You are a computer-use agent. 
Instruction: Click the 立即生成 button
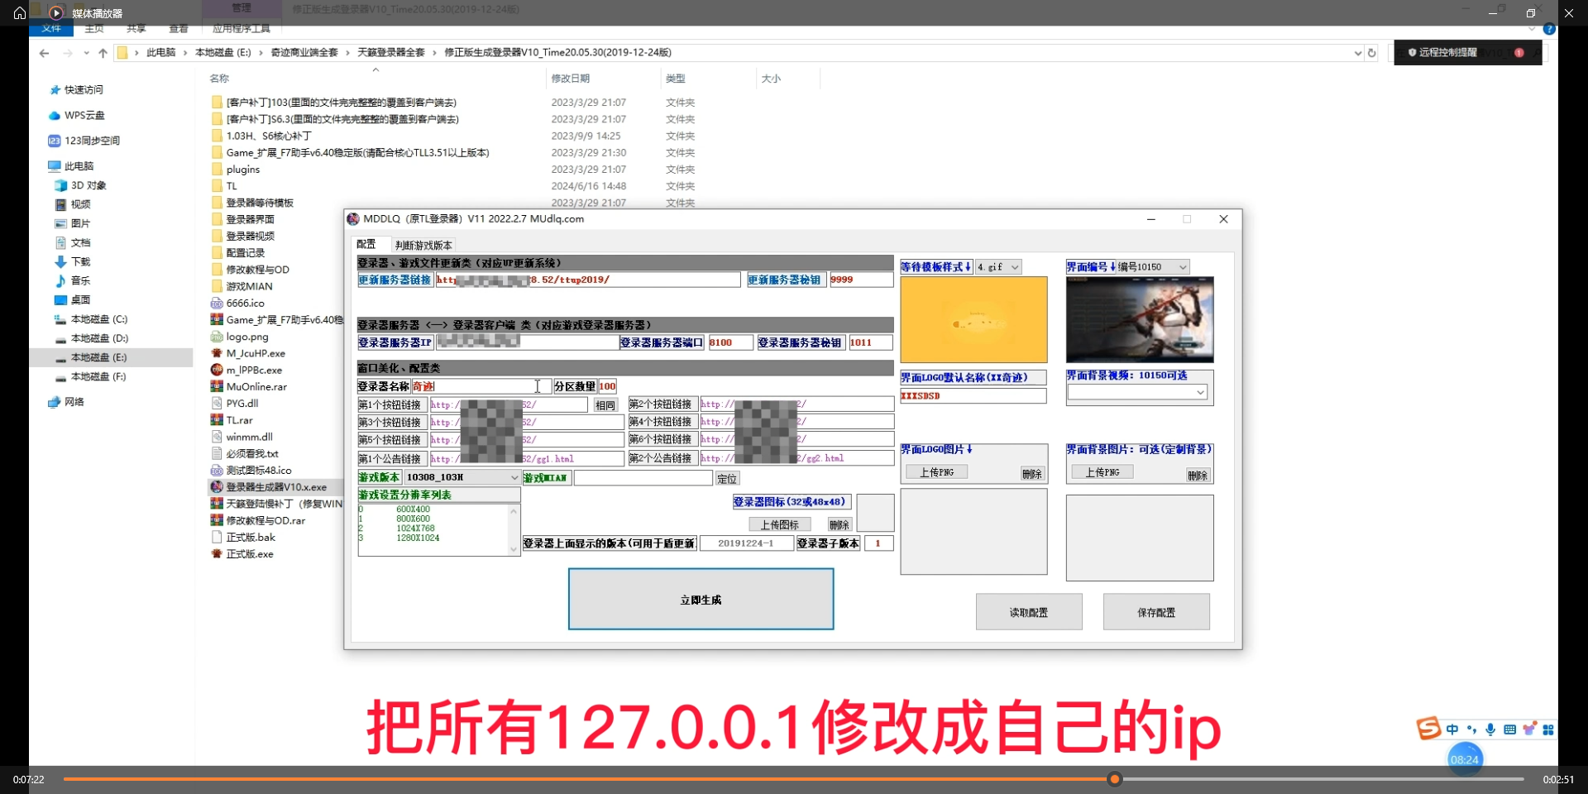(701, 600)
